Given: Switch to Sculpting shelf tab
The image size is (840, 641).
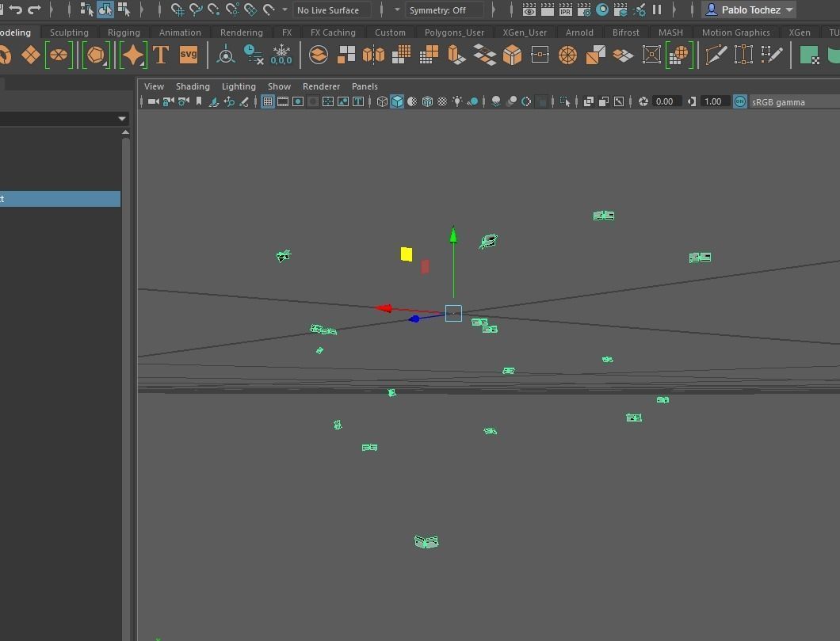Looking at the screenshot, I should (69, 32).
